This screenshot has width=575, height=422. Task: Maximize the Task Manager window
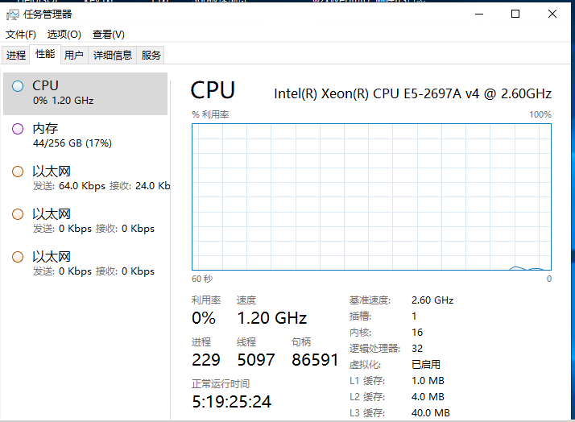[515, 14]
